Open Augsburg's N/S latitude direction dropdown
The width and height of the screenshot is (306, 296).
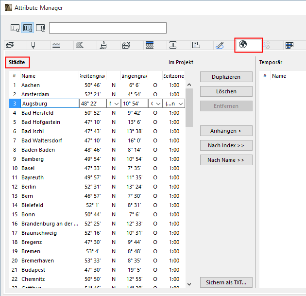(114, 104)
